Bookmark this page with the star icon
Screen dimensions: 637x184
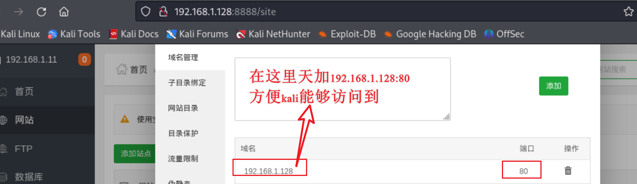point(628,11)
